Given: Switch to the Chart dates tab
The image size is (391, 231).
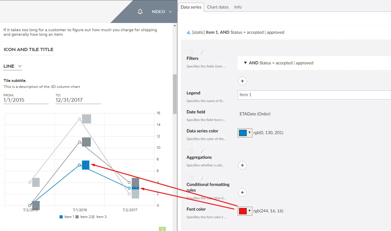Looking at the screenshot, I should pyautogui.click(x=218, y=7).
